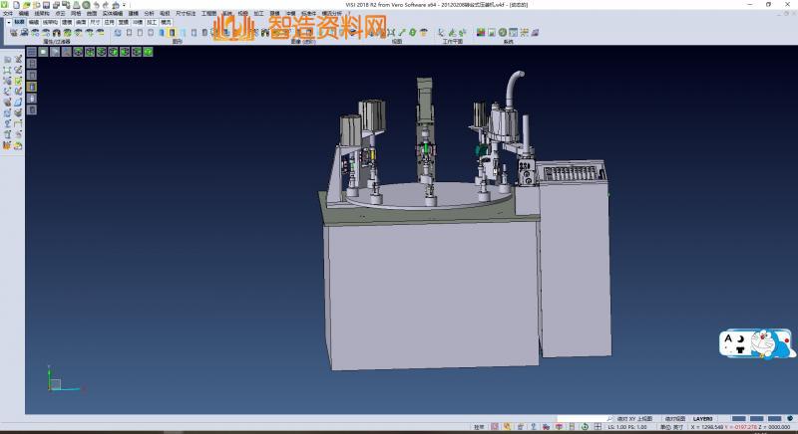Click the 绝对 XY 上视图 status button
The height and width of the screenshot is (434, 798).
click(632, 419)
